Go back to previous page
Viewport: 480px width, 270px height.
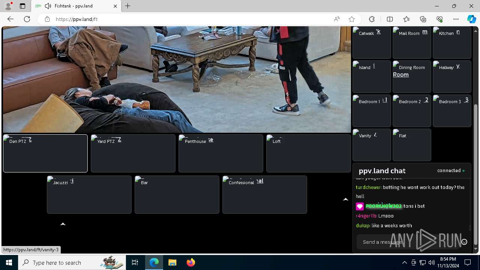tap(10, 19)
